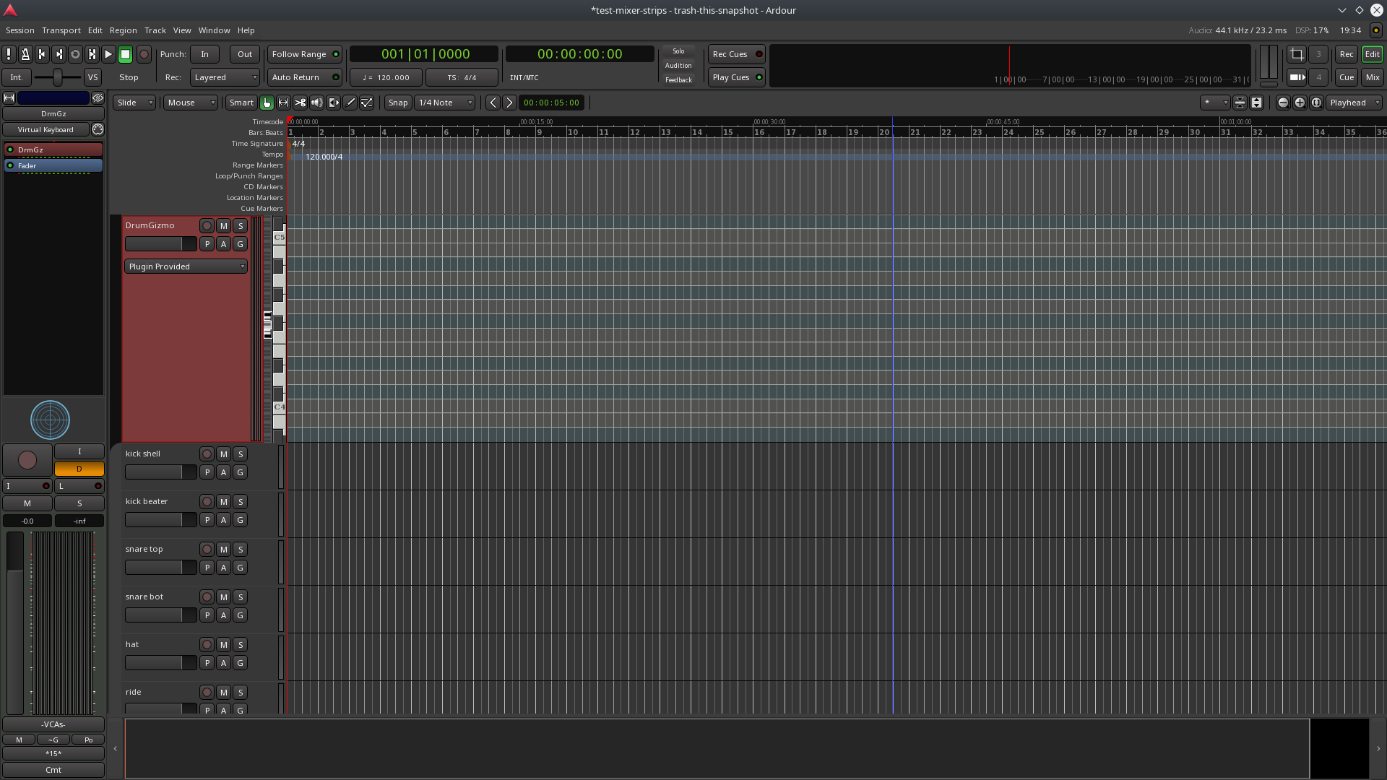Arm the global record button
This screenshot has height=780, width=1387.
pyautogui.click(x=144, y=54)
